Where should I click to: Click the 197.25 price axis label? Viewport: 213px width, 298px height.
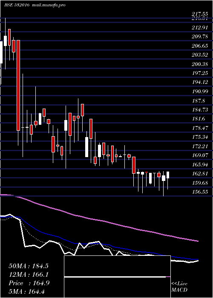tap(199, 73)
